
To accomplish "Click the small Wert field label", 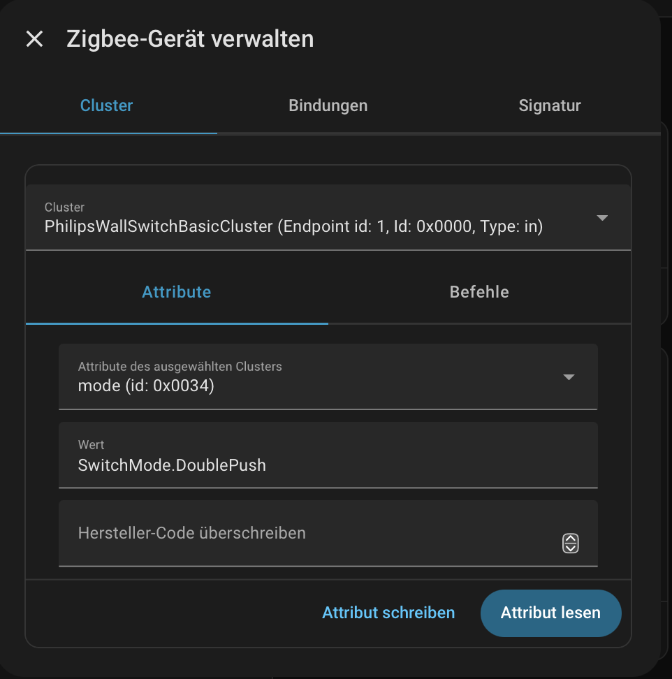I will 91,445.
